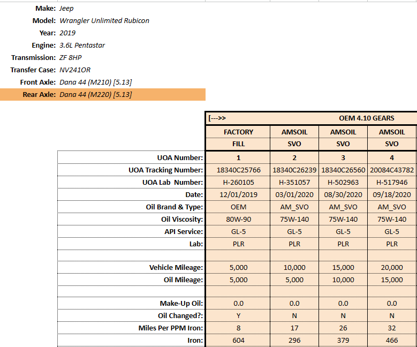Click the '[--->>' marker cell
The width and height of the screenshot is (417, 347).
click(217, 118)
